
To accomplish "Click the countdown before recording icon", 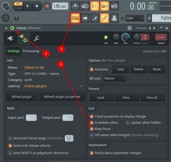I will [95, 6].
